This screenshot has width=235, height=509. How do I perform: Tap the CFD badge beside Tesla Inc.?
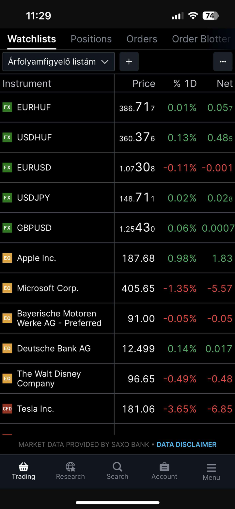click(7, 409)
